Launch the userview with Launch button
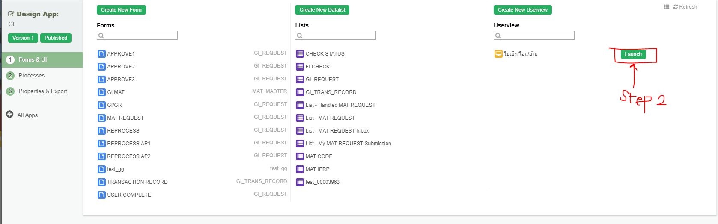The width and height of the screenshot is (718, 224). pyautogui.click(x=633, y=54)
